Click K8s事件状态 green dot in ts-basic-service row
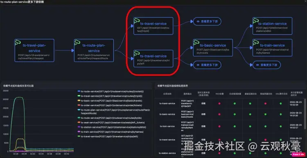 pos(280,114)
